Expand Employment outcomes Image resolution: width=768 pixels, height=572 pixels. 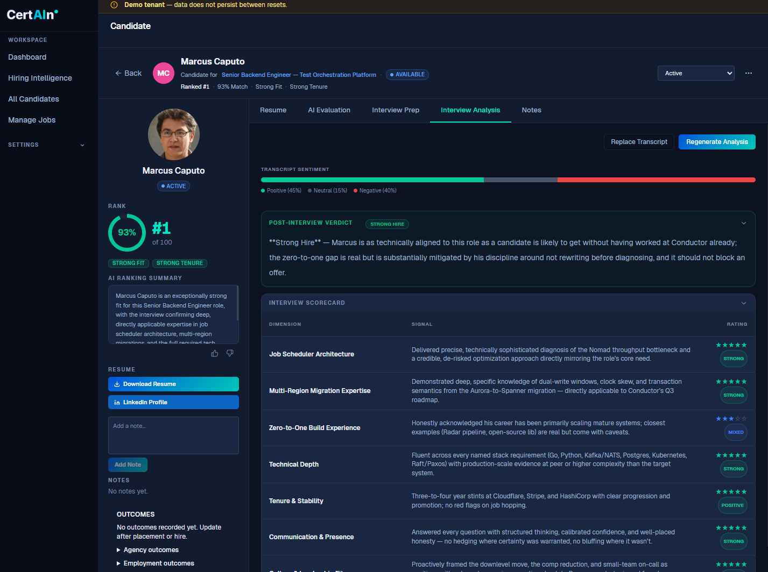pos(155,563)
